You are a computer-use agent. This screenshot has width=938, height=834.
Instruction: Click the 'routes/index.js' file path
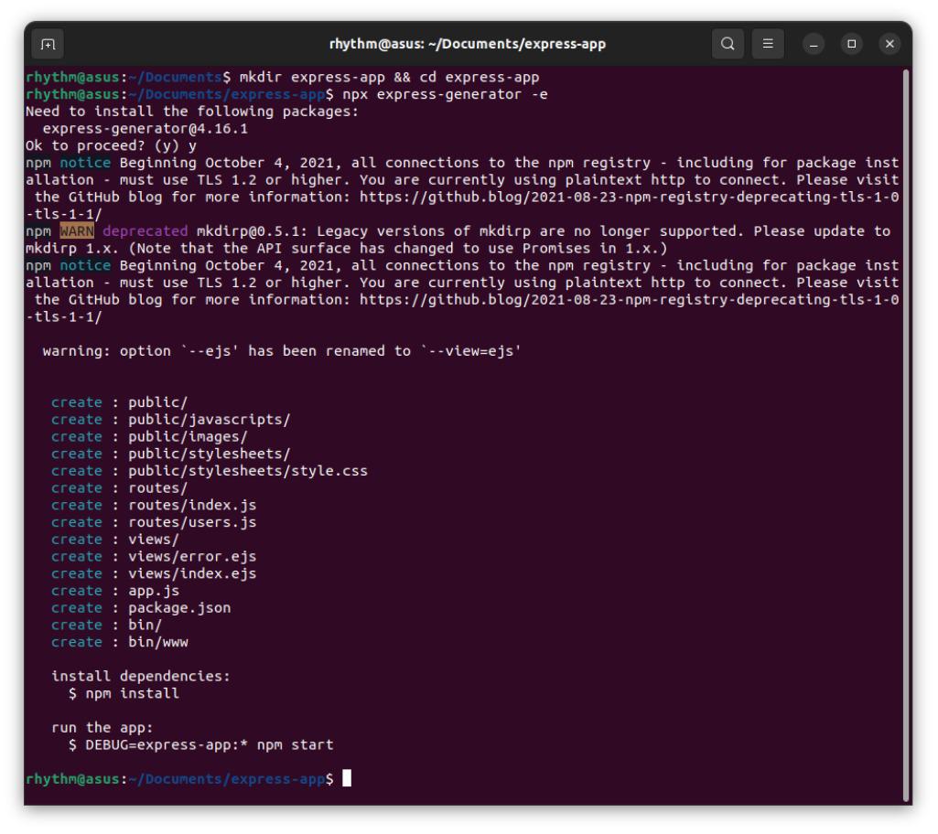192,505
